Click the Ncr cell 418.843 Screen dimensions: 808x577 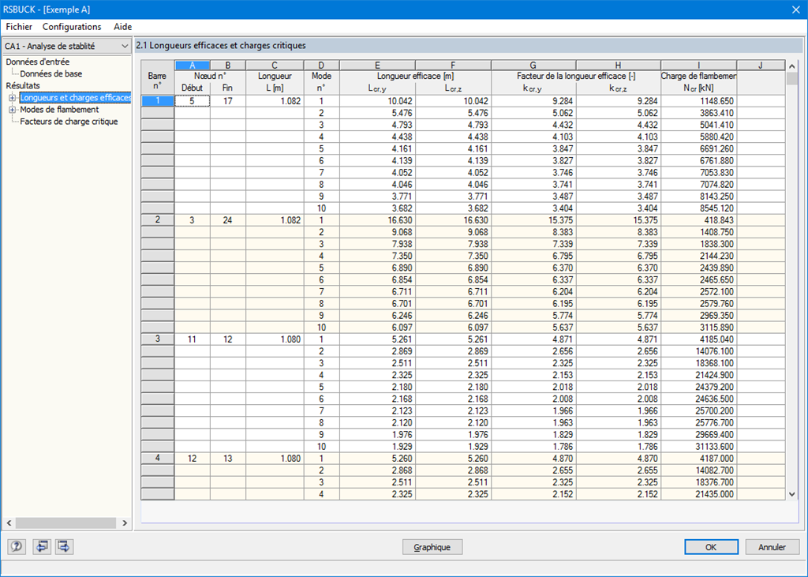699,220
